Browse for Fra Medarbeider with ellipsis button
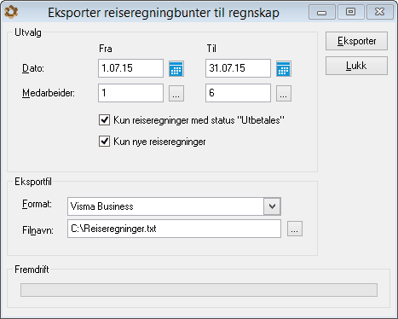The height and width of the screenshot is (319, 398). point(176,93)
